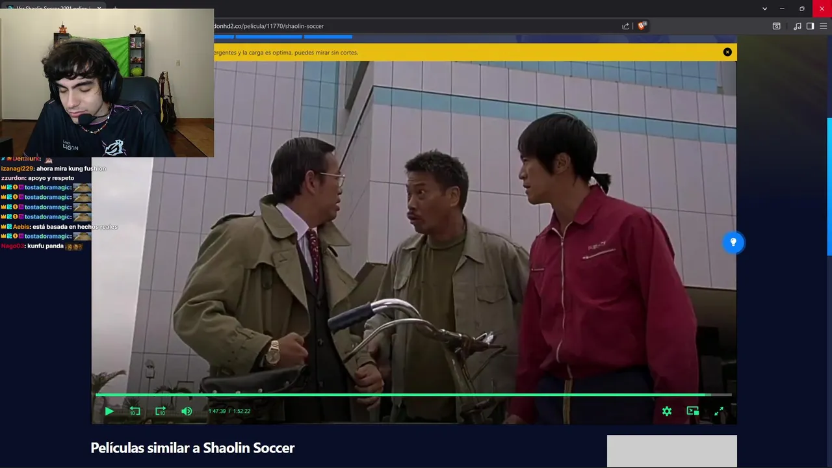
Task: Open video player settings gear
Action: tap(667, 411)
